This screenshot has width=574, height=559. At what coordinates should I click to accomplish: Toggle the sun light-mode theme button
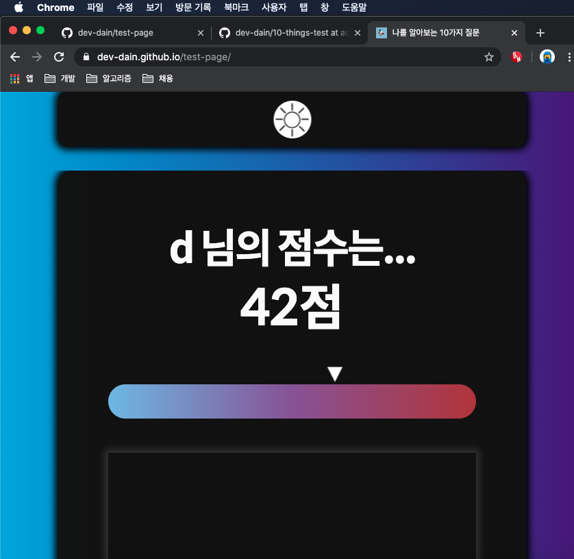tap(292, 120)
